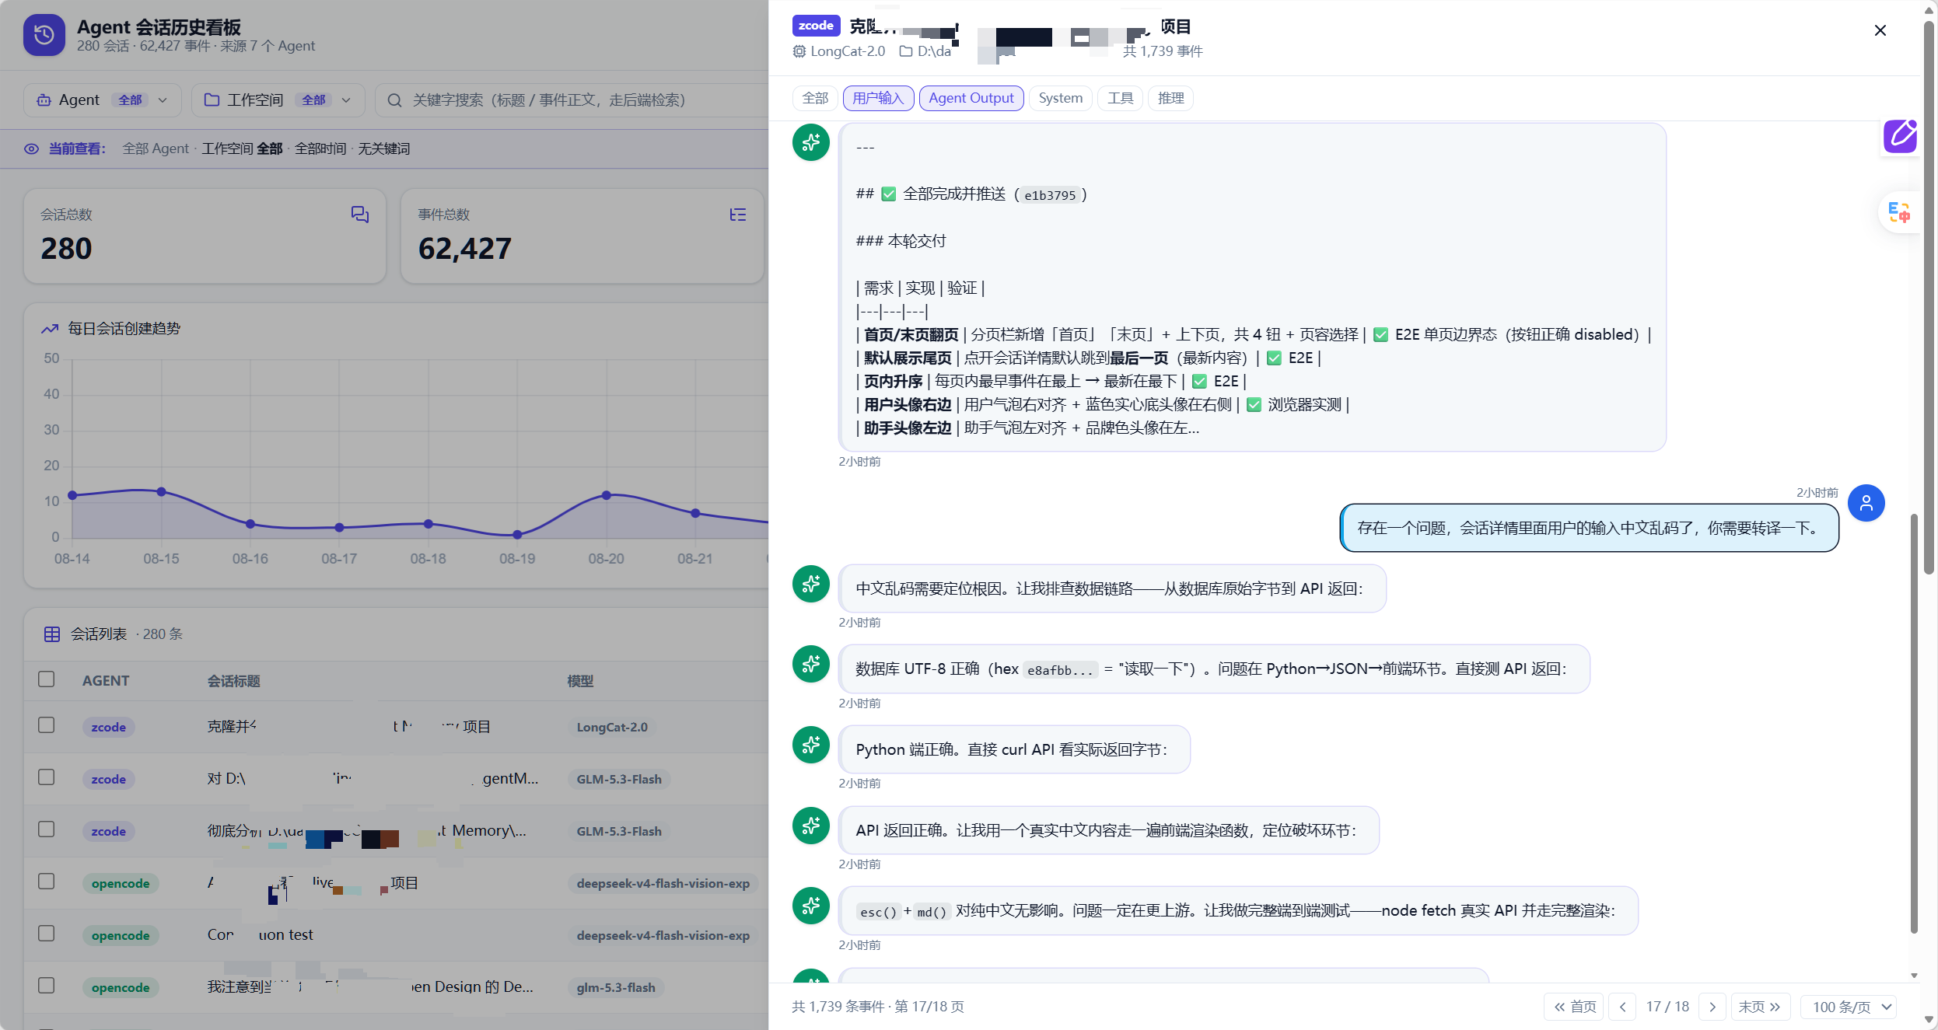This screenshot has height=1030, width=1938.
Task: Click the commit hash e1b3795
Action: [1050, 195]
